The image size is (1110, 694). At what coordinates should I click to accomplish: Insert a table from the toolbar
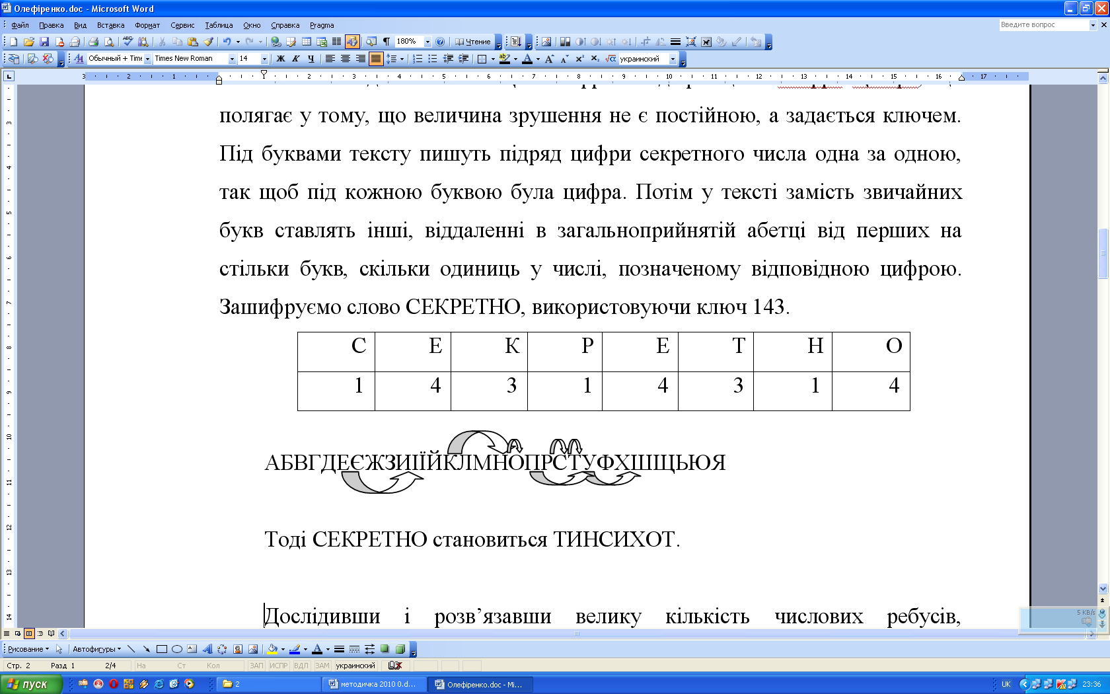tap(306, 42)
